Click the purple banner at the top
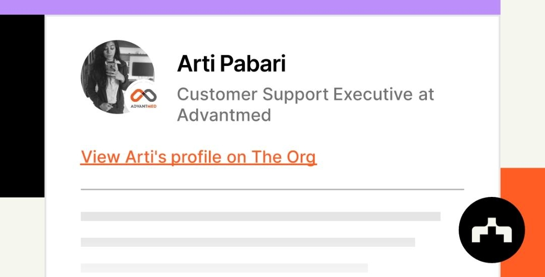The height and width of the screenshot is (277, 545). coord(250,7)
